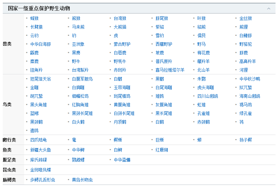280x188 pixels.
Task: Open the 马来熊 link
Action: (x=78, y=27)
